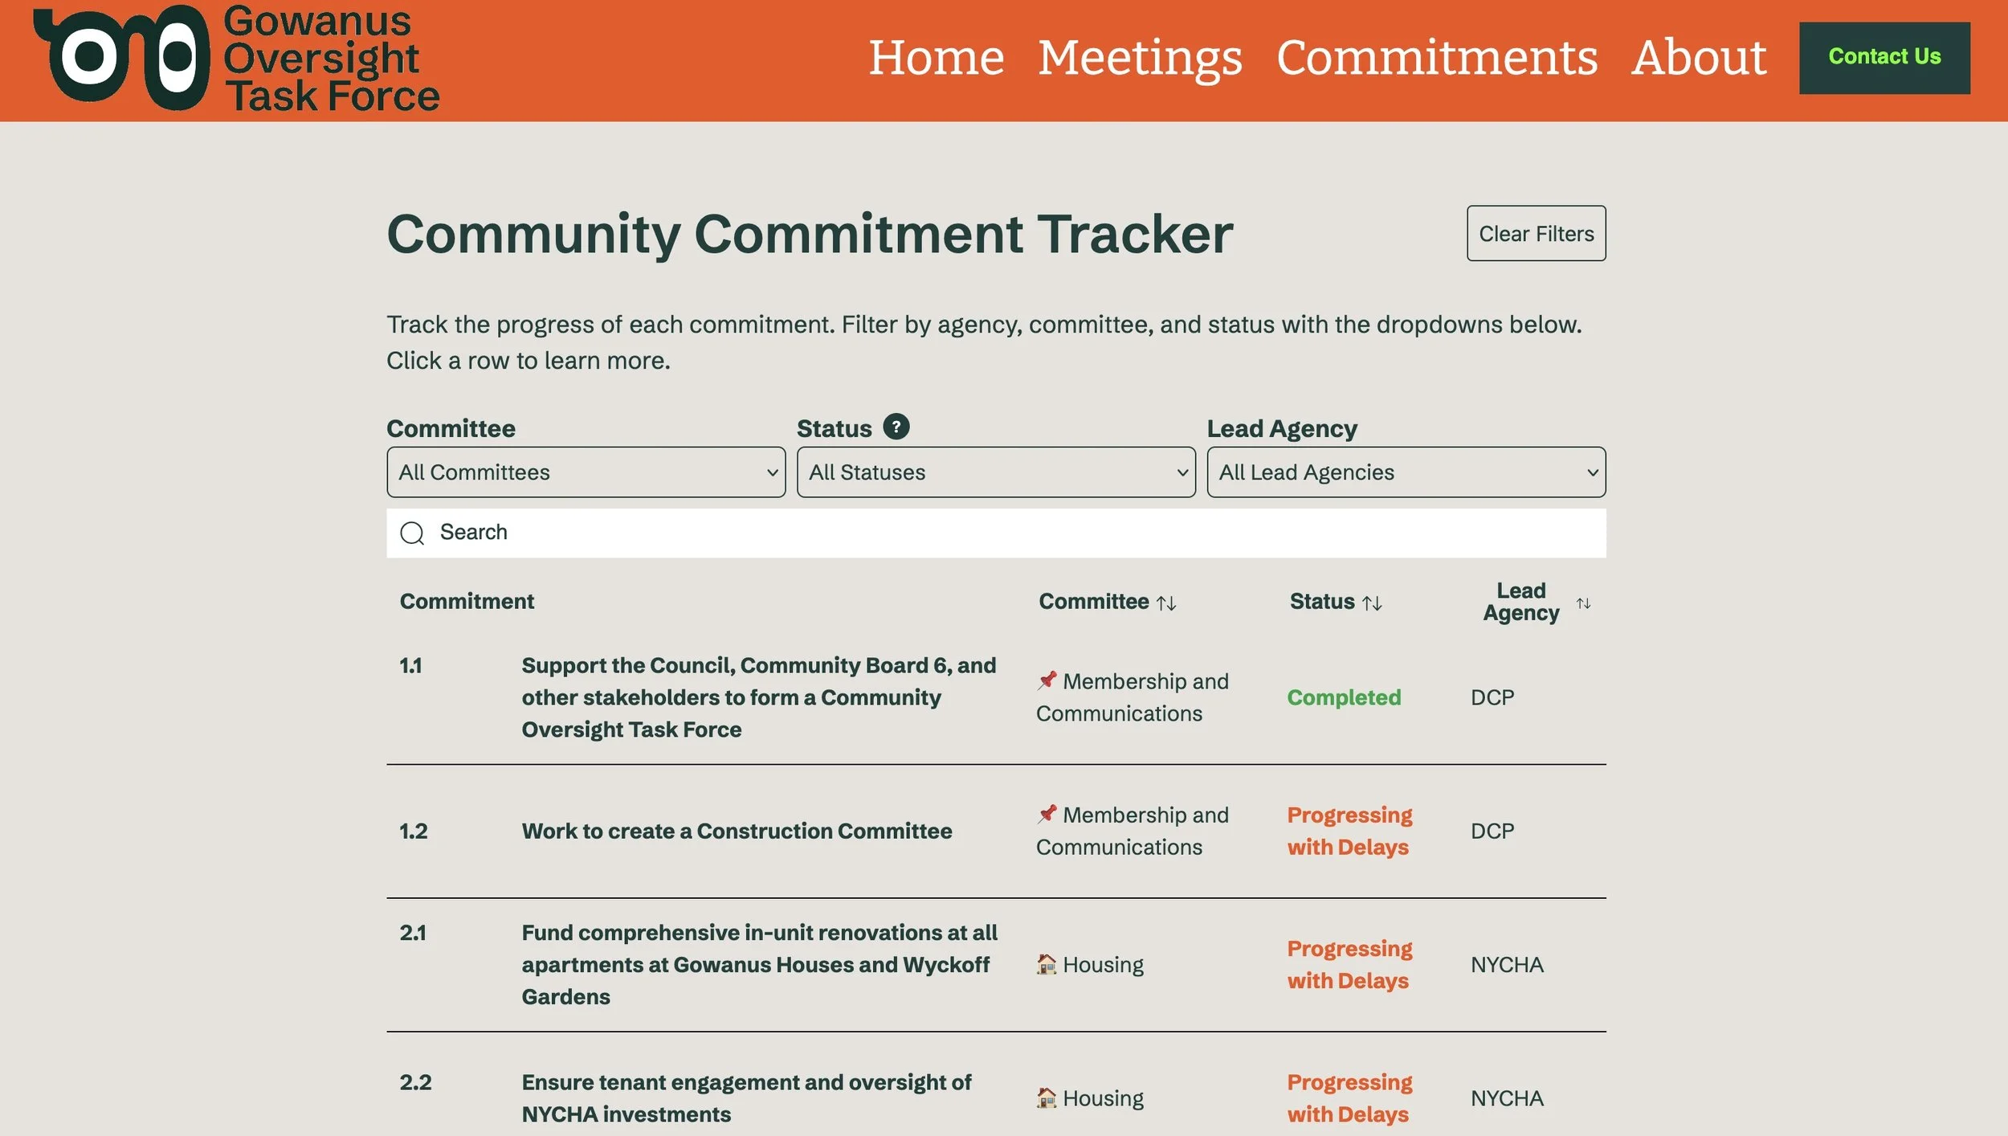This screenshot has width=2008, height=1136.
Task: Click the Contact Us button
Action: pos(1884,58)
